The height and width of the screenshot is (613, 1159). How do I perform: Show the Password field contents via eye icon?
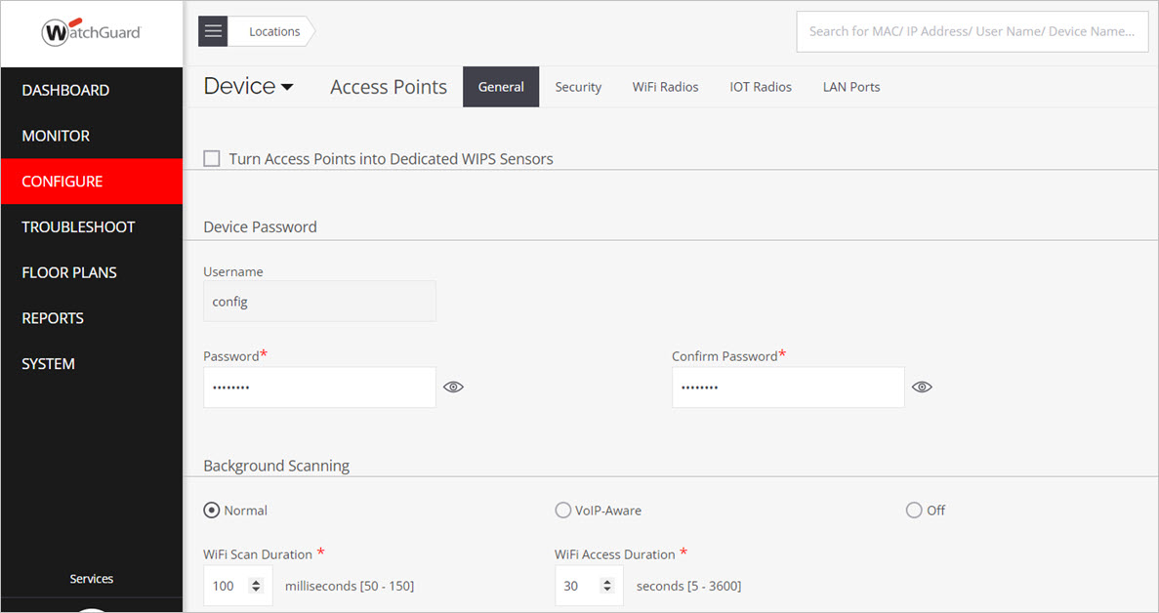[x=453, y=387]
